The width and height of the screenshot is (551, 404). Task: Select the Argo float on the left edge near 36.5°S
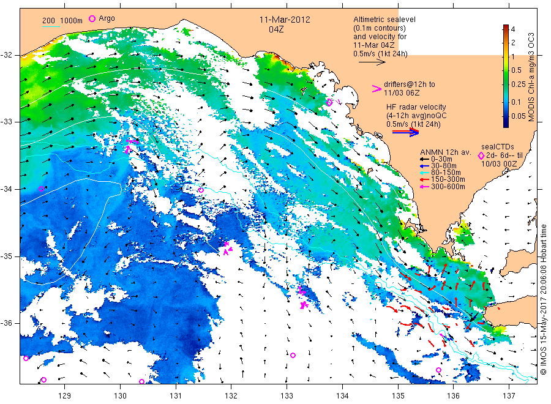26,358
